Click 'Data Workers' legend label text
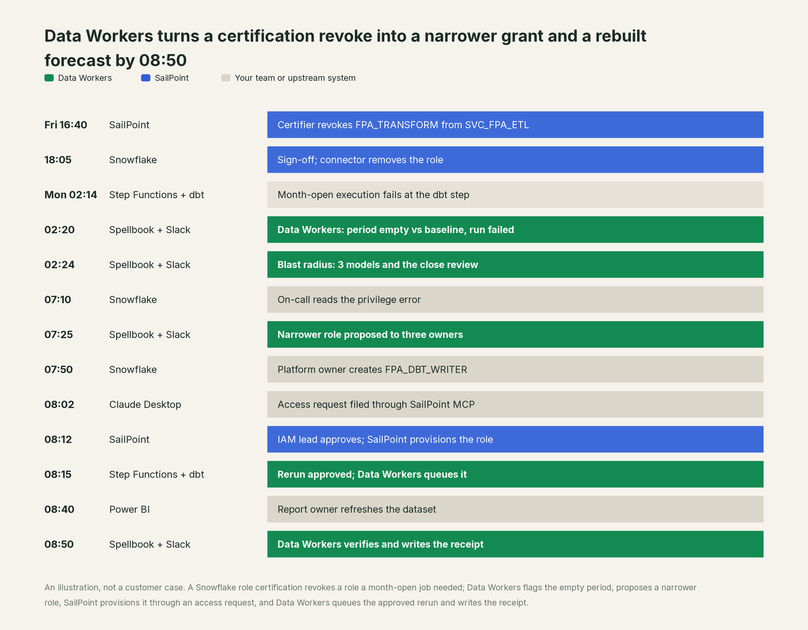 85,78
